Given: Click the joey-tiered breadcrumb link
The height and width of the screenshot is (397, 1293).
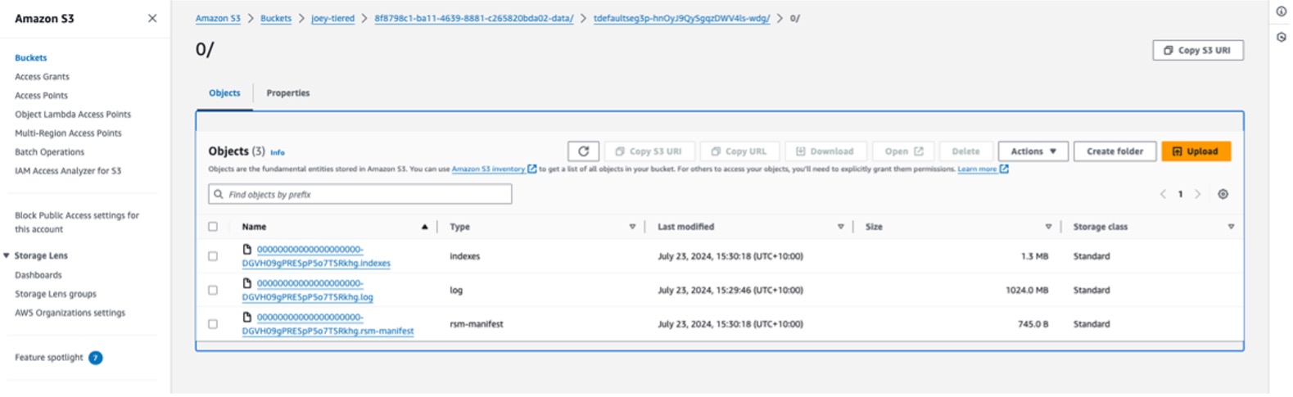Looking at the screenshot, I should pos(332,18).
